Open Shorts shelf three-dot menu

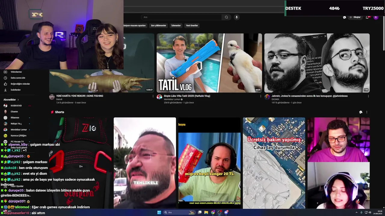tap(367, 112)
